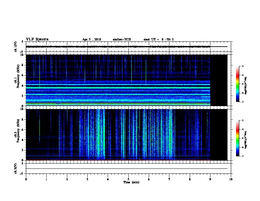Click the "8" tick on ch.2 frequency axis
Image resolution: width=260 pixels, height=201 pixels.
tap(23, 120)
